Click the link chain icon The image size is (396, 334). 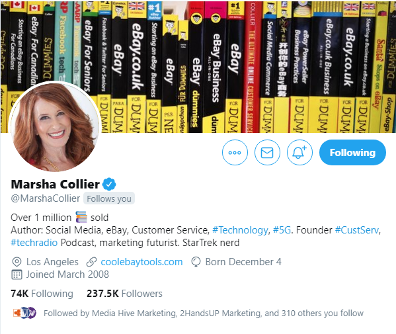(x=91, y=262)
